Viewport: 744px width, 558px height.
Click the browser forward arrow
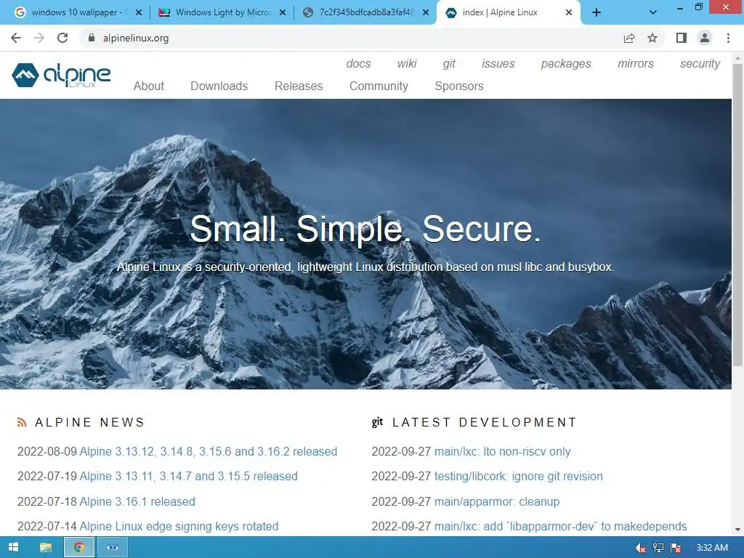tap(39, 38)
